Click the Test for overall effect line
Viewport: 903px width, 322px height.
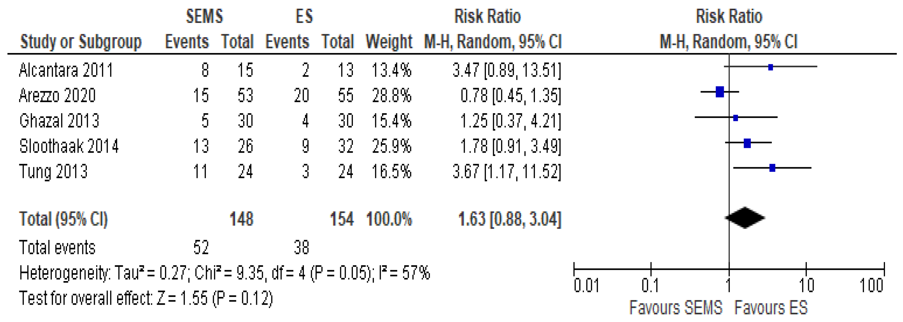pyautogui.click(x=146, y=298)
